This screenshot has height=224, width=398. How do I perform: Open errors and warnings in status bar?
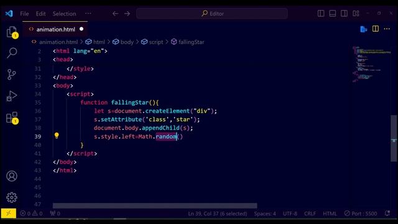(32, 213)
